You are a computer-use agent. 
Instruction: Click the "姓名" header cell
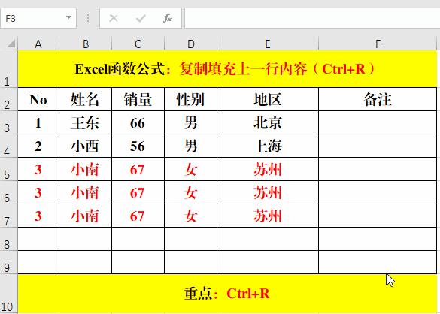point(85,99)
